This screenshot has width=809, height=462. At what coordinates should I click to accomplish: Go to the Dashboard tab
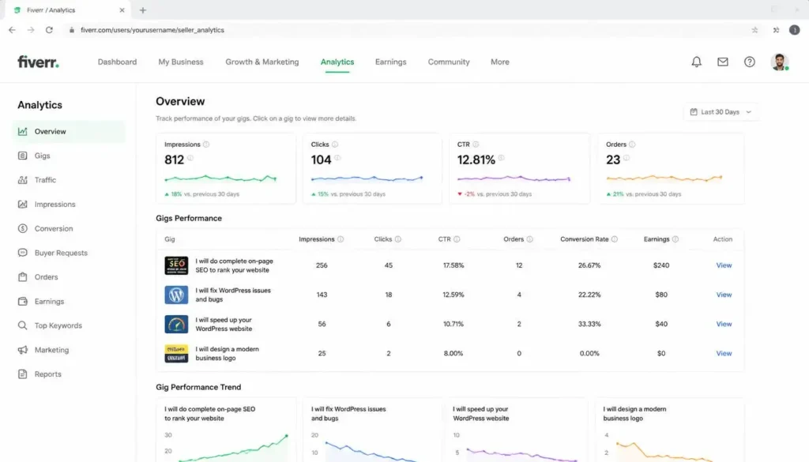coord(117,62)
